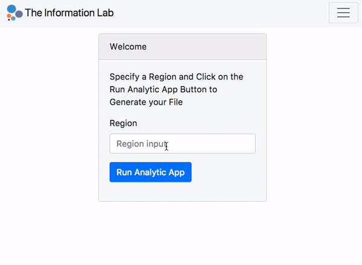Go home via The Information Lab link
Viewport: 362px width, 265px height.
coord(69,13)
